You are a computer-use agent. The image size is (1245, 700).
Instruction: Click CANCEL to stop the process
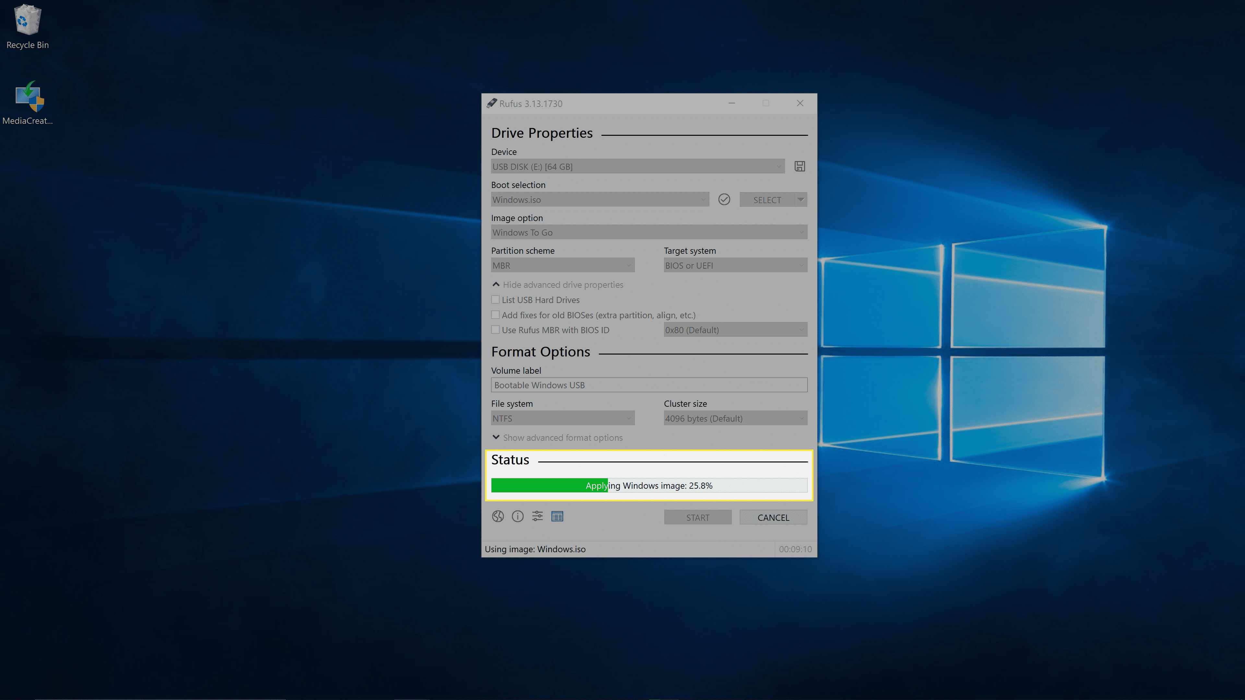773,518
